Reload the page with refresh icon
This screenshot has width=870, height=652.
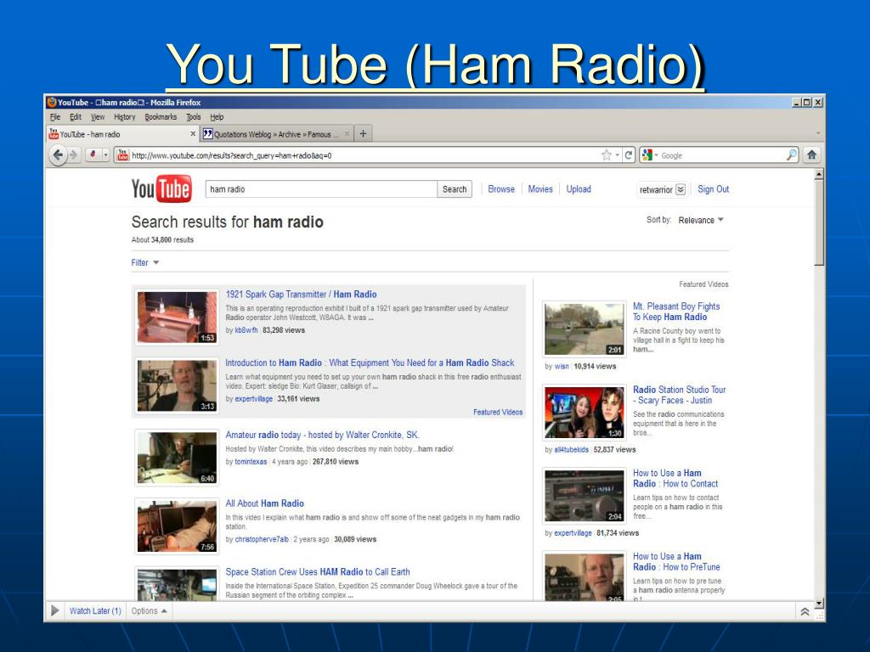(x=629, y=155)
